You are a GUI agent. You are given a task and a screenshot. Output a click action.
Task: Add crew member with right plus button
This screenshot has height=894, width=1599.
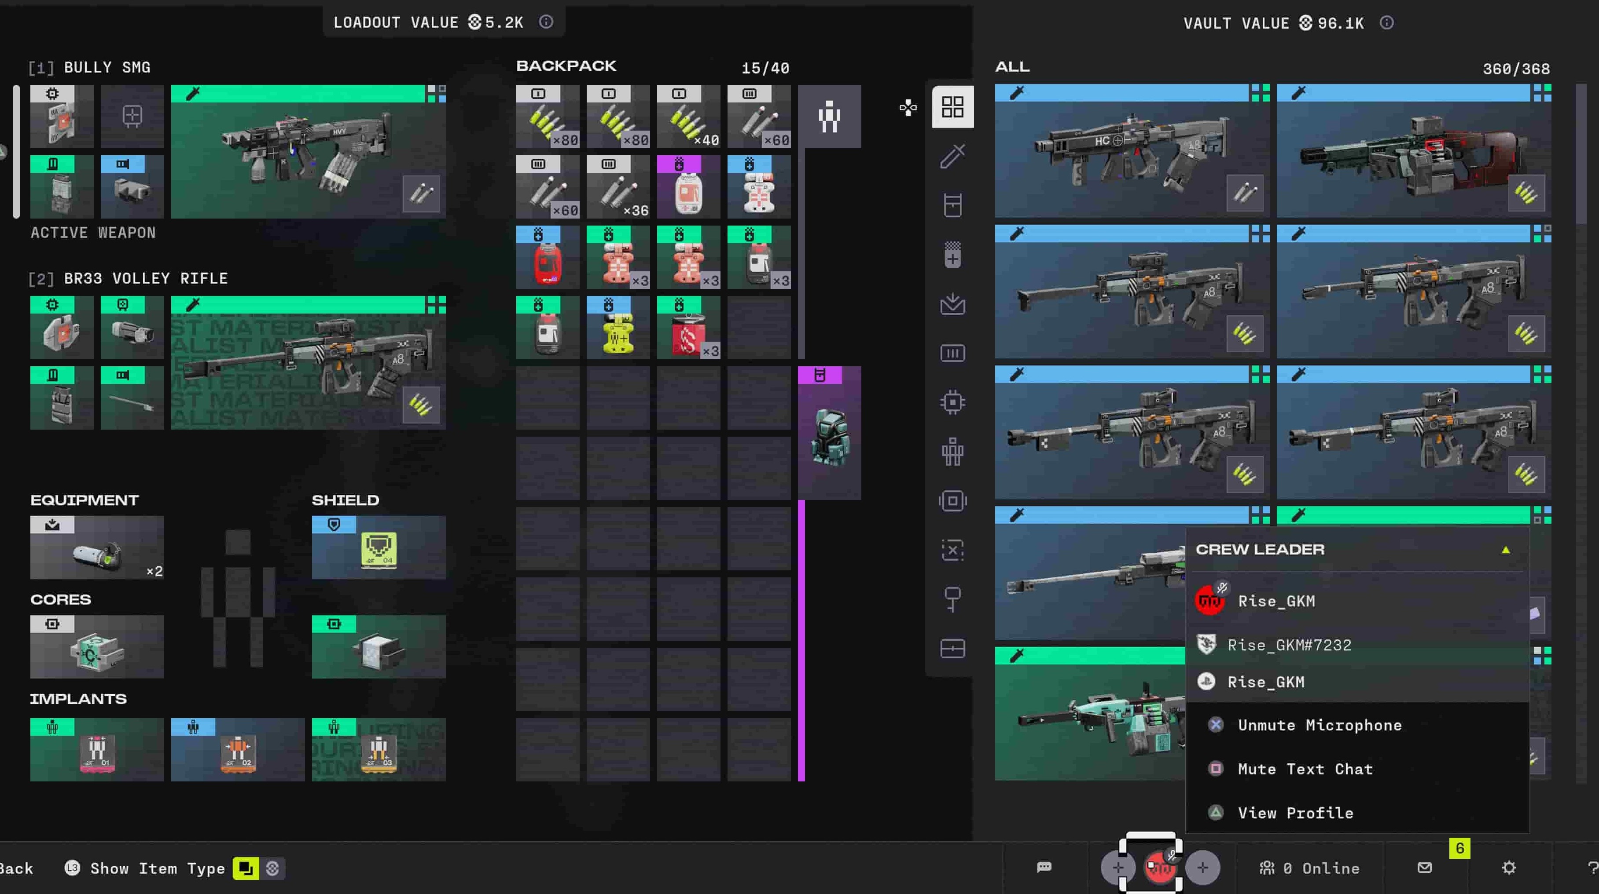(1202, 868)
